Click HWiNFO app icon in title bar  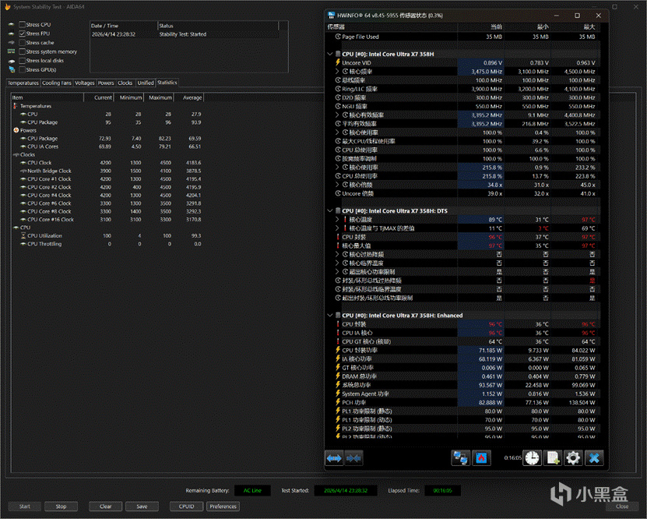[331, 16]
